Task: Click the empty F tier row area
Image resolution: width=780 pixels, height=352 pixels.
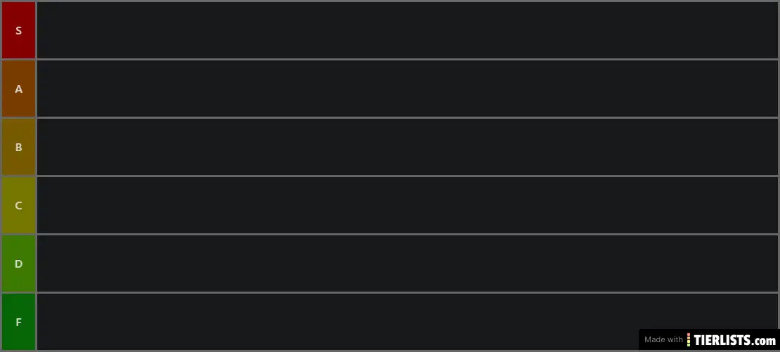Action: click(x=337, y=322)
